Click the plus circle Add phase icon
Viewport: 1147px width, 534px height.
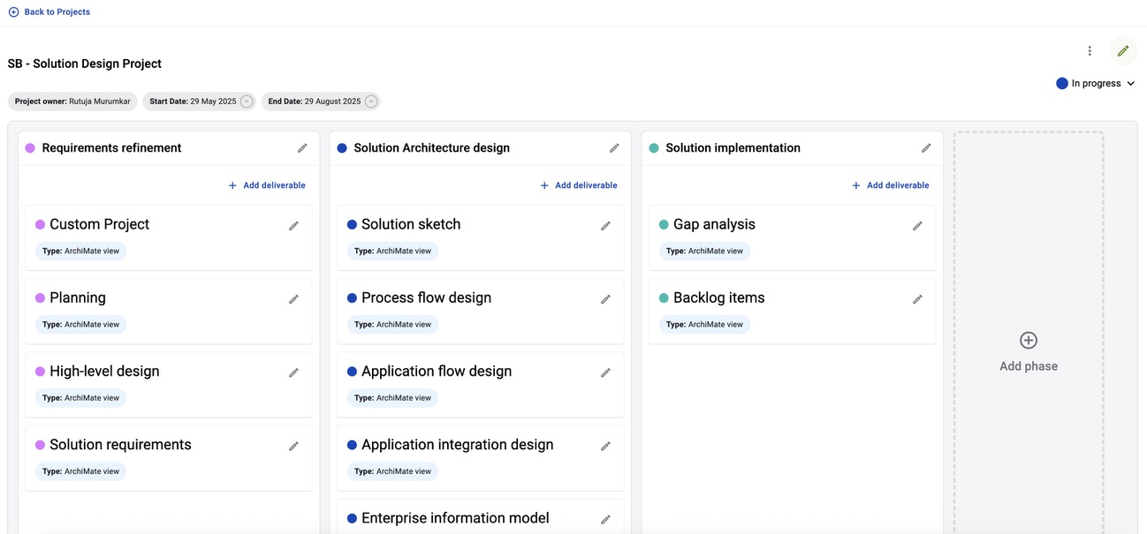pos(1029,341)
